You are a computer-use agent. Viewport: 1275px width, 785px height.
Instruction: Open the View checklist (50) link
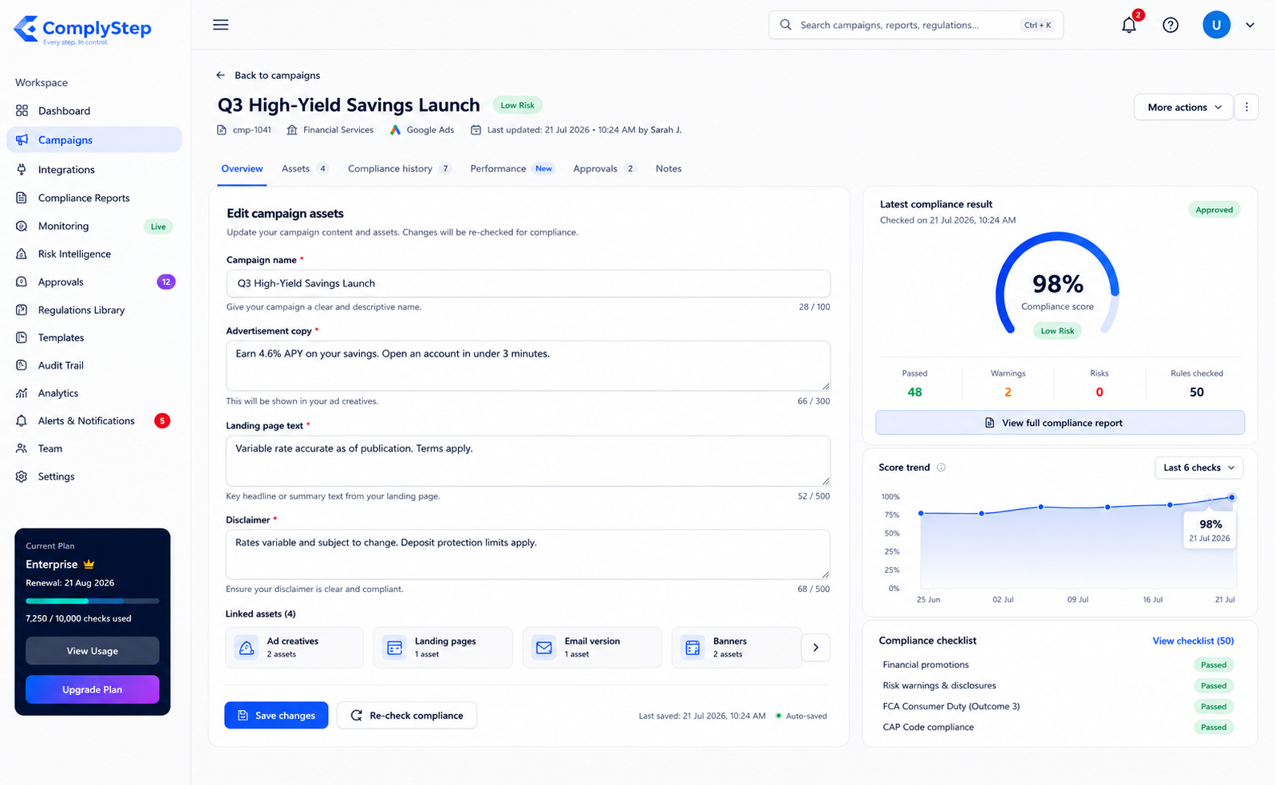pyautogui.click(x=1193, y=641)
